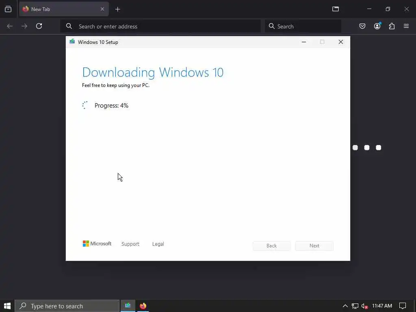Click the magnifier icon in address bar
The image size is (416, 312).
[69, 26]
